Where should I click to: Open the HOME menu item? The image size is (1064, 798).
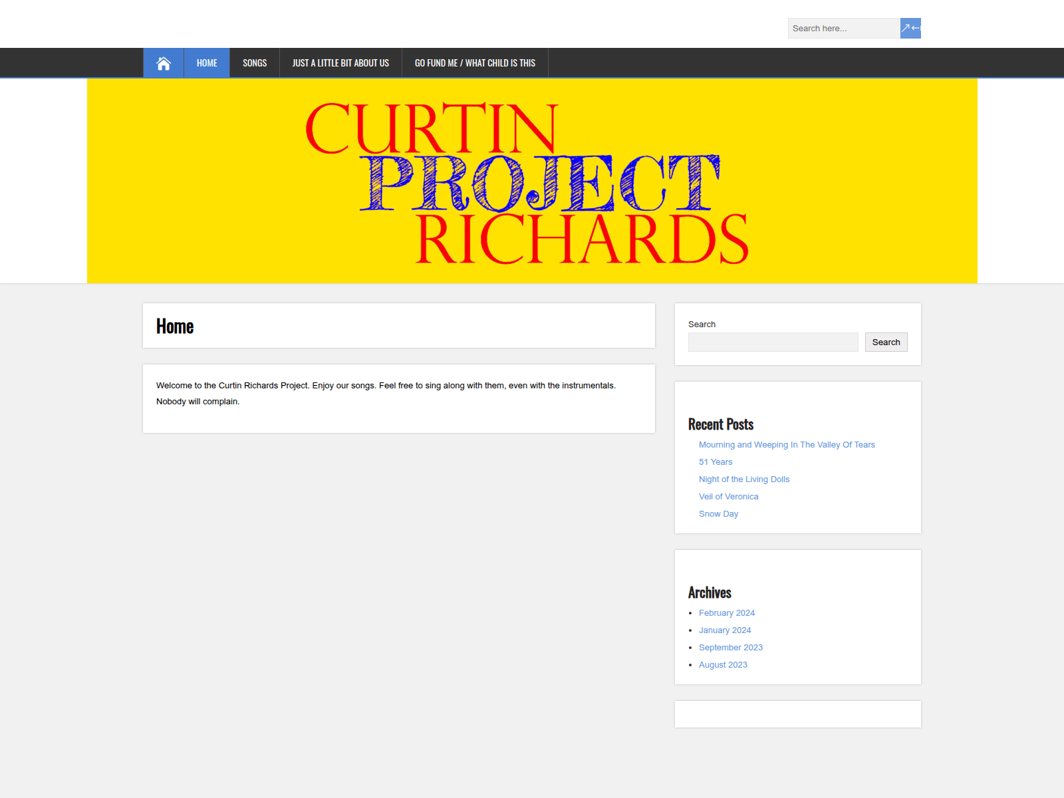[x=207, y=63]
